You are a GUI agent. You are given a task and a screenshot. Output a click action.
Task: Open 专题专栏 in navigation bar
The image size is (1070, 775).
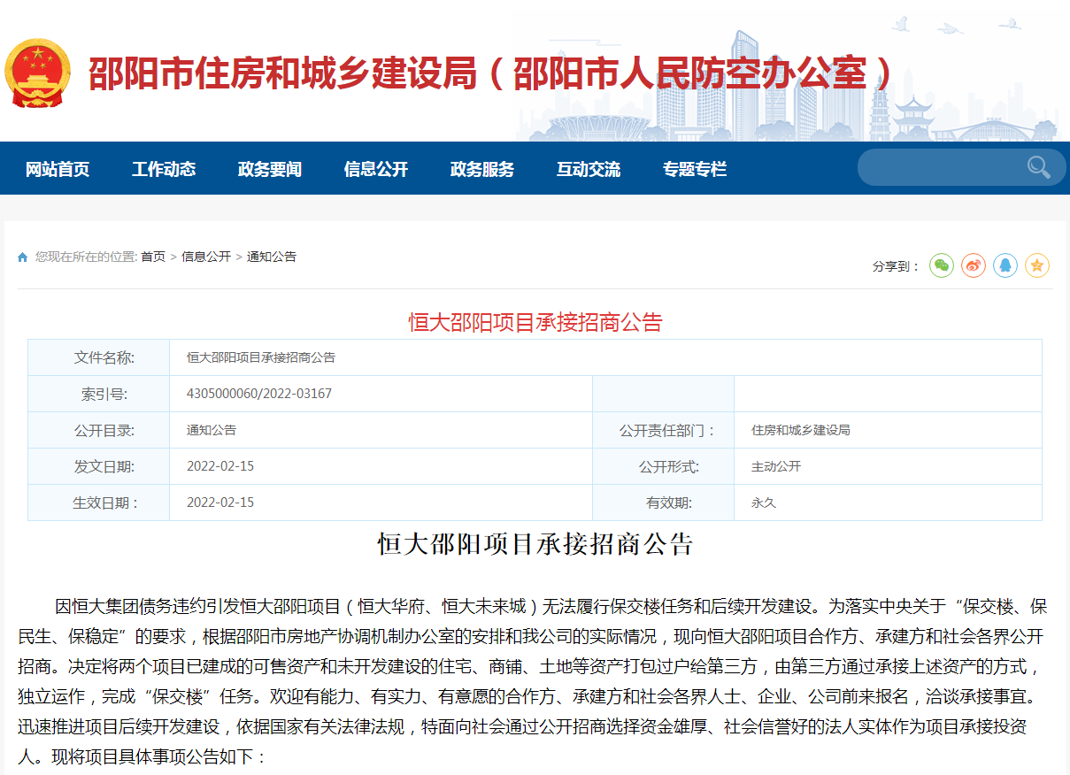[695, 169]
